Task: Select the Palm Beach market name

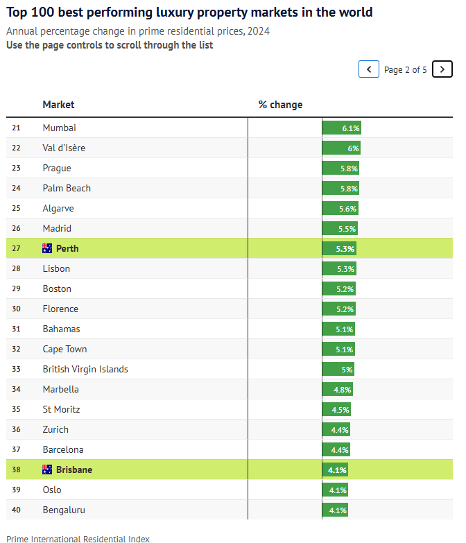Action: [x=67, y=188]
